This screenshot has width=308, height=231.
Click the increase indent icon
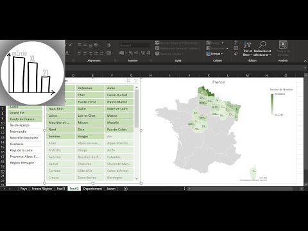101,53
